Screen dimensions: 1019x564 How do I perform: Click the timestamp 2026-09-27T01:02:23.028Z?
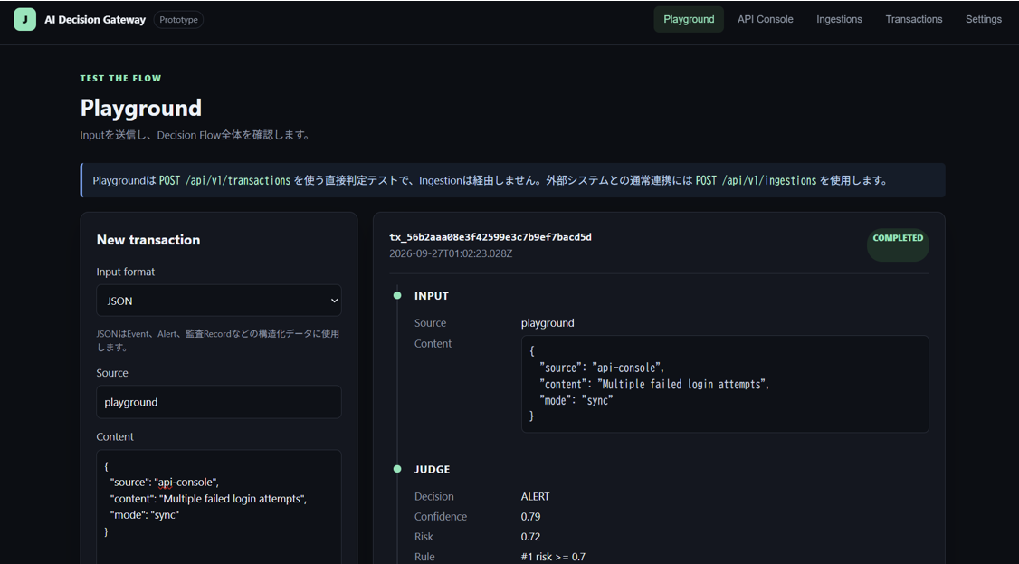tap(451, 253)
